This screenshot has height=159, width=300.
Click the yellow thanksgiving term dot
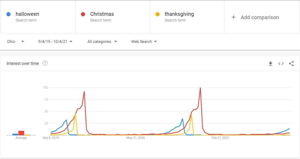[x=157, y=14]
